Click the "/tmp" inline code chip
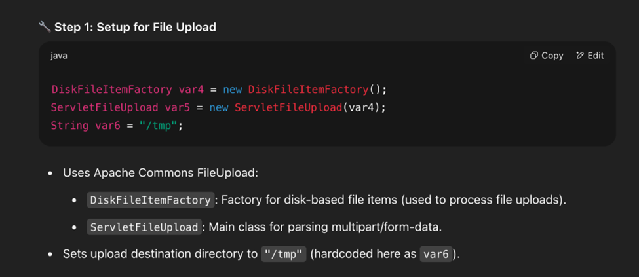This screenshot has height=277, width=639. 284,254
